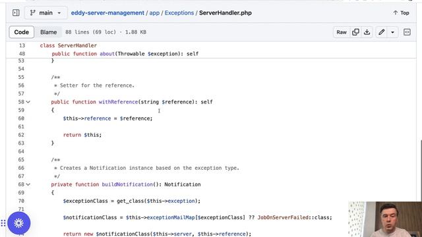Download the raw file icon
Viewport: 422px width, 237px height.
[367, 32]
